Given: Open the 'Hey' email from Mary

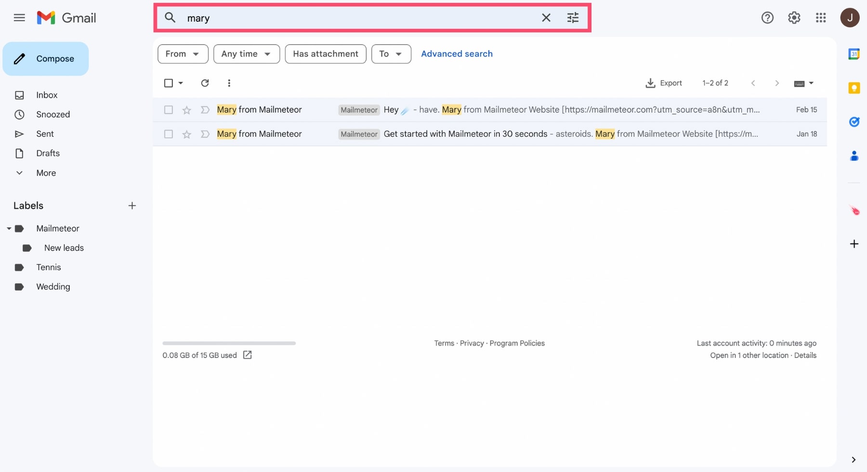Looking at the screenshot, I should coord(490,110).
